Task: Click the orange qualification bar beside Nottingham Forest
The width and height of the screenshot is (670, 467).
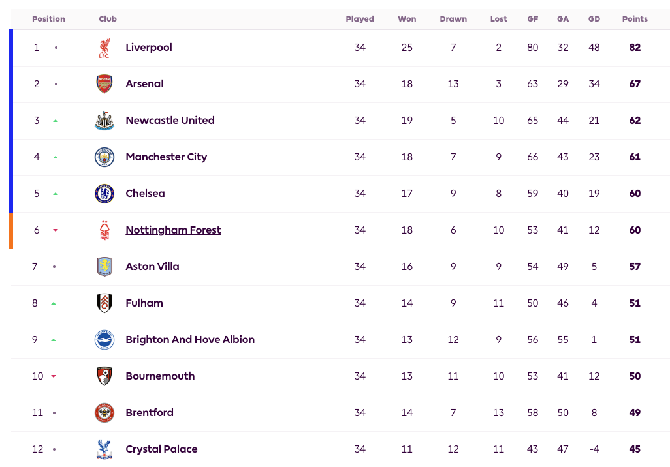Action: tap(11, 230)
